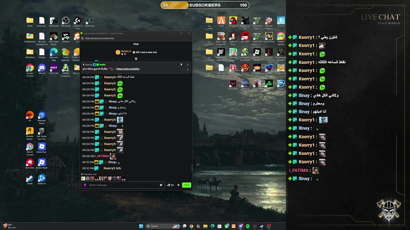Select the Google Chrome desktop shortcut
This screenshot has width=410, height=230.
click(x=30, y=70)
